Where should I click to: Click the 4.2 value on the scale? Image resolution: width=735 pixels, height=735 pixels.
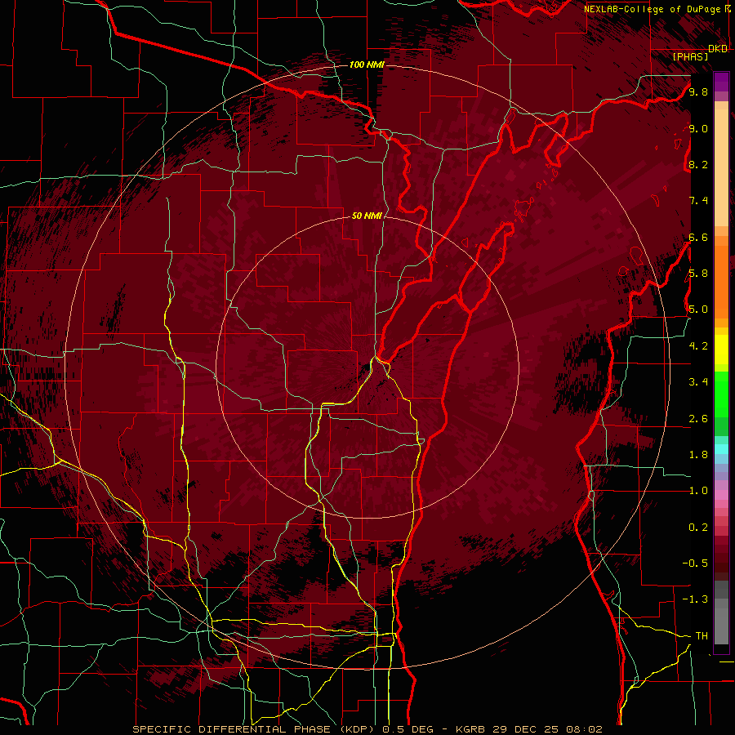[698, 346]
